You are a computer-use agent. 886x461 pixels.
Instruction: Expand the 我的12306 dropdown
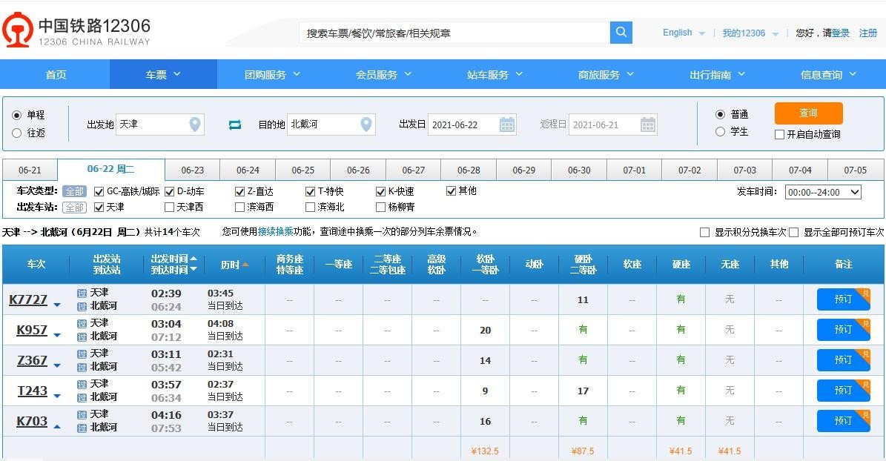776,34
